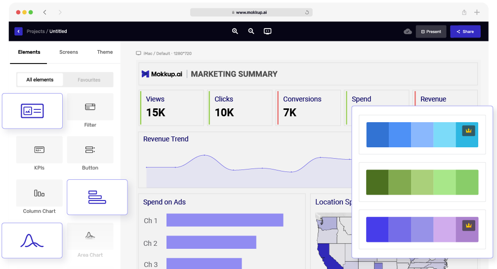
Task: Pick the highlighted bar chart element card
Action: click(97, 197)
